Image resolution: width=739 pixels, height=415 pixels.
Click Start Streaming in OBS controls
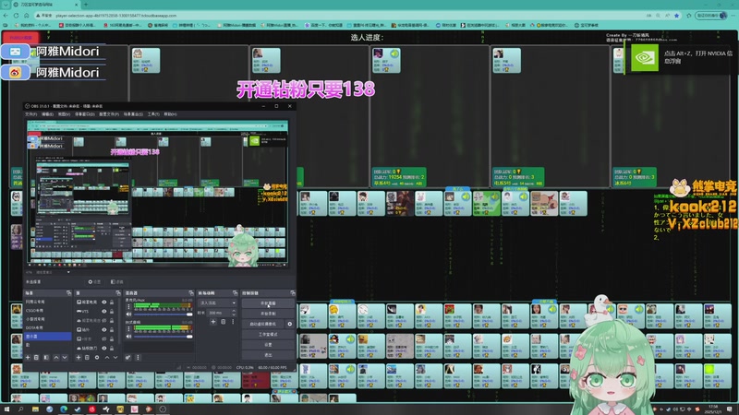click(268, 303)
